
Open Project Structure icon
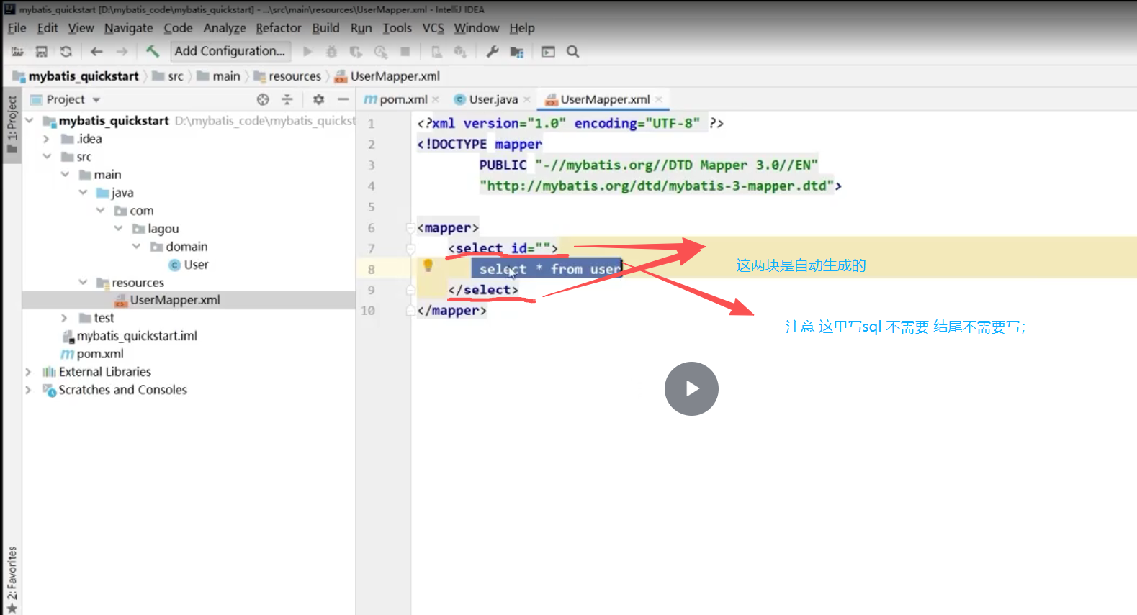[x=517, y=52]
